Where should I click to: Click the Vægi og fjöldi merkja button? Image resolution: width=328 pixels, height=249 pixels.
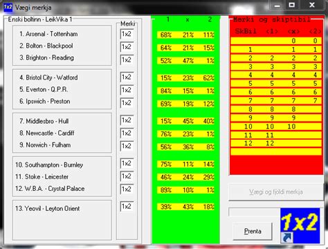[x=276, y=192]
